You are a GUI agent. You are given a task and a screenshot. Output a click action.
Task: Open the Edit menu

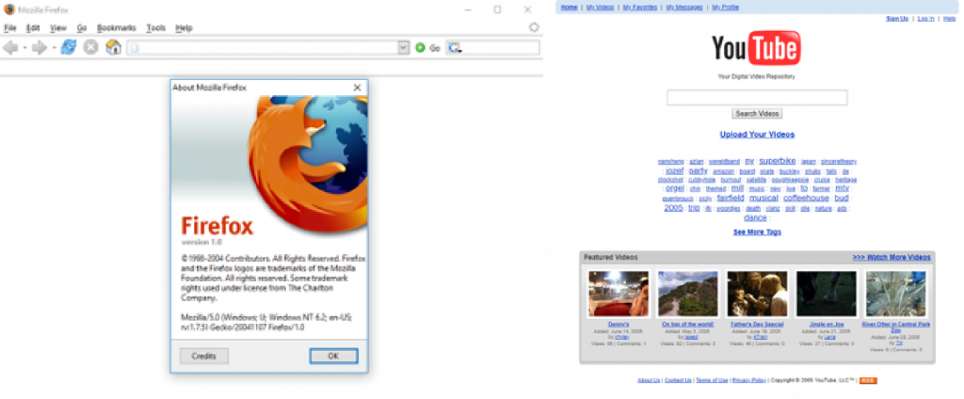click(x=33, y=27)
